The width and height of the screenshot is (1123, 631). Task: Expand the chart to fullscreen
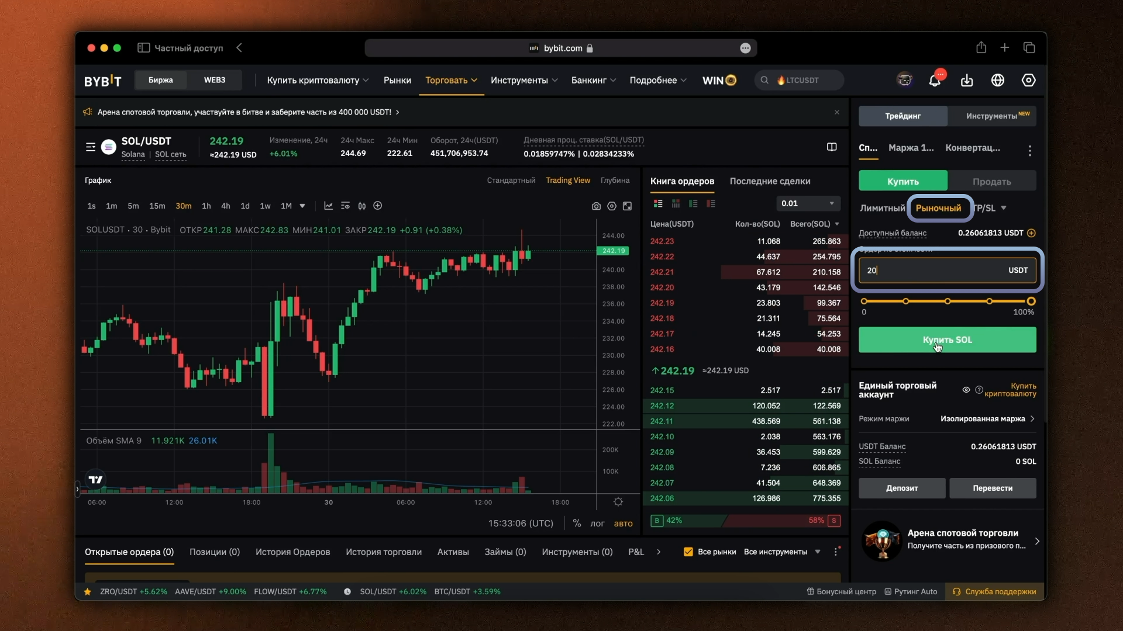click(x=627, y=206)
